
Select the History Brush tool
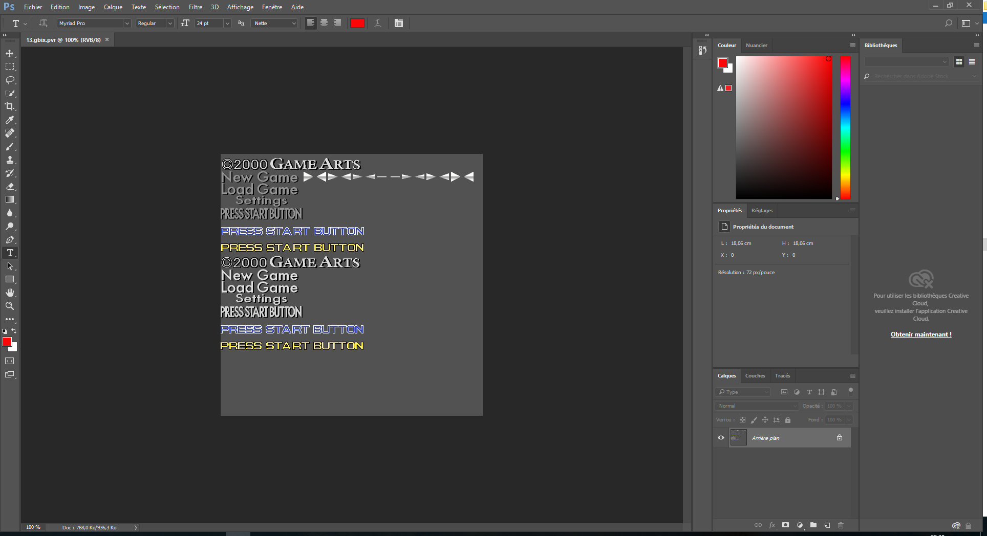point(10,173)
